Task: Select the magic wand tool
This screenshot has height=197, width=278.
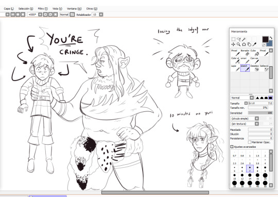Action: [244, 39]
